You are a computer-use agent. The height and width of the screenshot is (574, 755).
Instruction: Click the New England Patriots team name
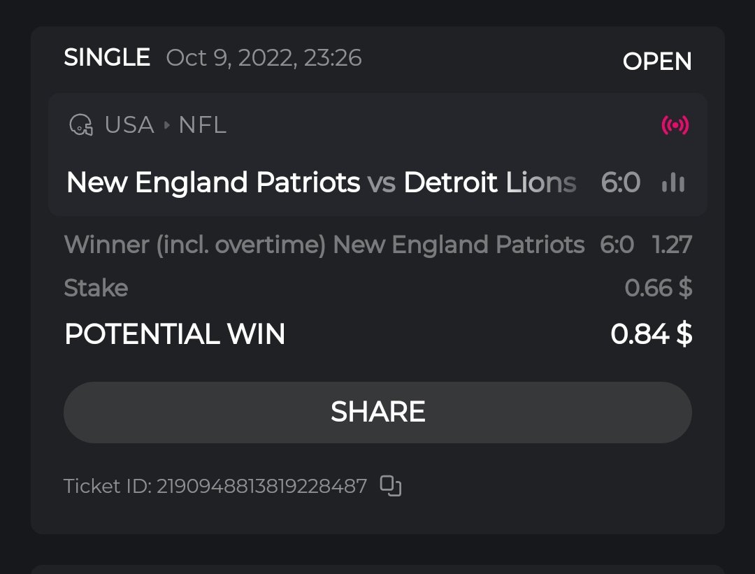[213, 183]
